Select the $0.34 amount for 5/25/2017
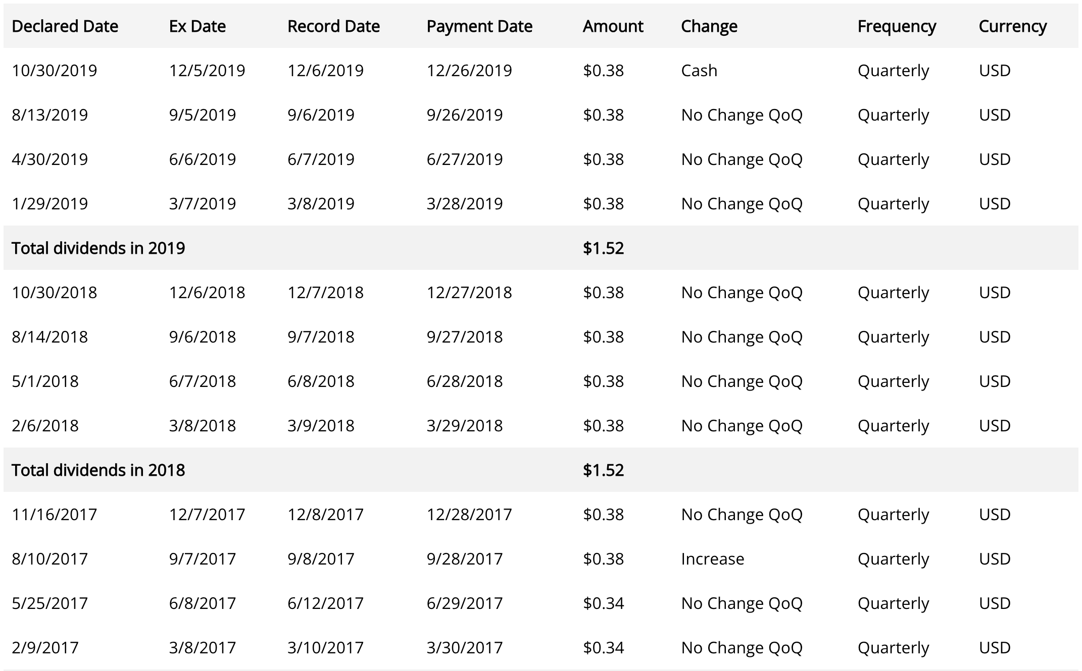This screenshot has height=671, width=1082. pyautogui.click(x=603, y=603)
